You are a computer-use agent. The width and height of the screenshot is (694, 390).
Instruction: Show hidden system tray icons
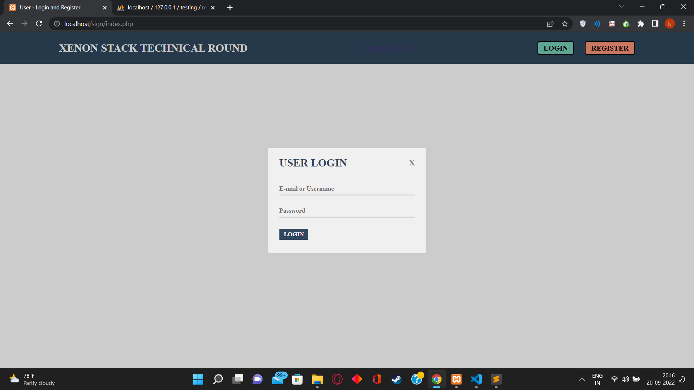(x=582, y=379)
